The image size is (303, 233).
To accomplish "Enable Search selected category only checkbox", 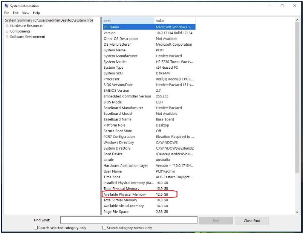I will click(x=36, y=228).
